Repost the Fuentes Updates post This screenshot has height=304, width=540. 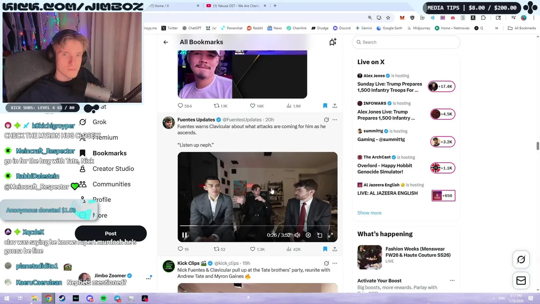[x=219, y=249]
